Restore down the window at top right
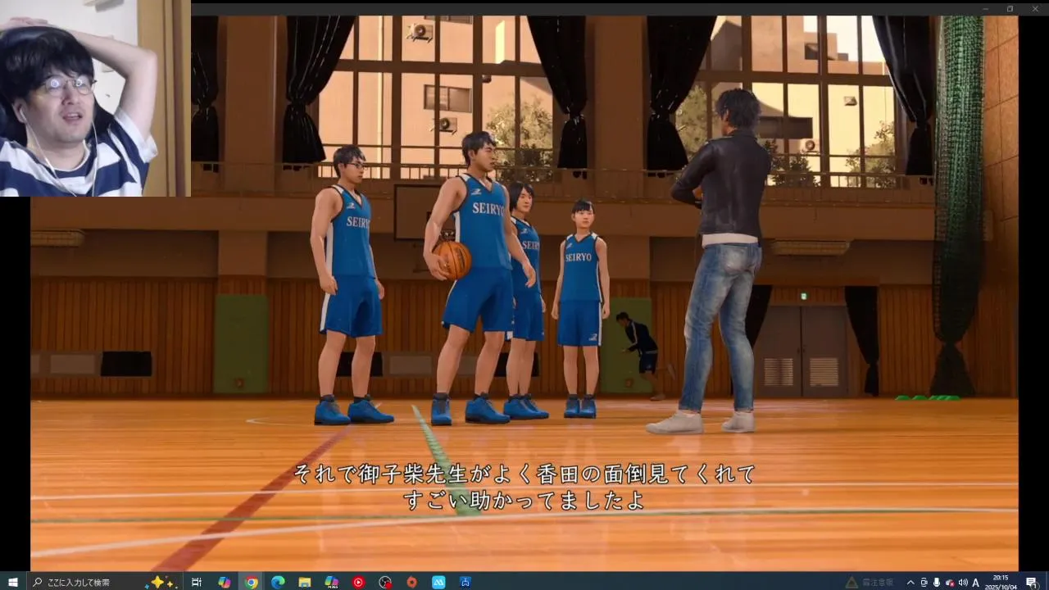This screenshot has width=1049, height=590. tap(1010, 8)
